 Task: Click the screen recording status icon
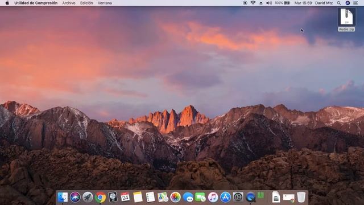click(245, 3)
